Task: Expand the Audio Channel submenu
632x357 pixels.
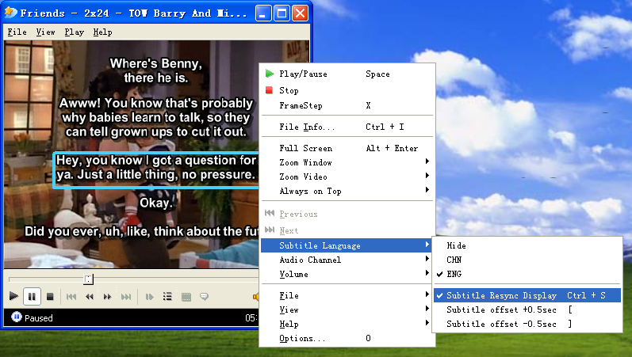Action: [x=347, y=260]
